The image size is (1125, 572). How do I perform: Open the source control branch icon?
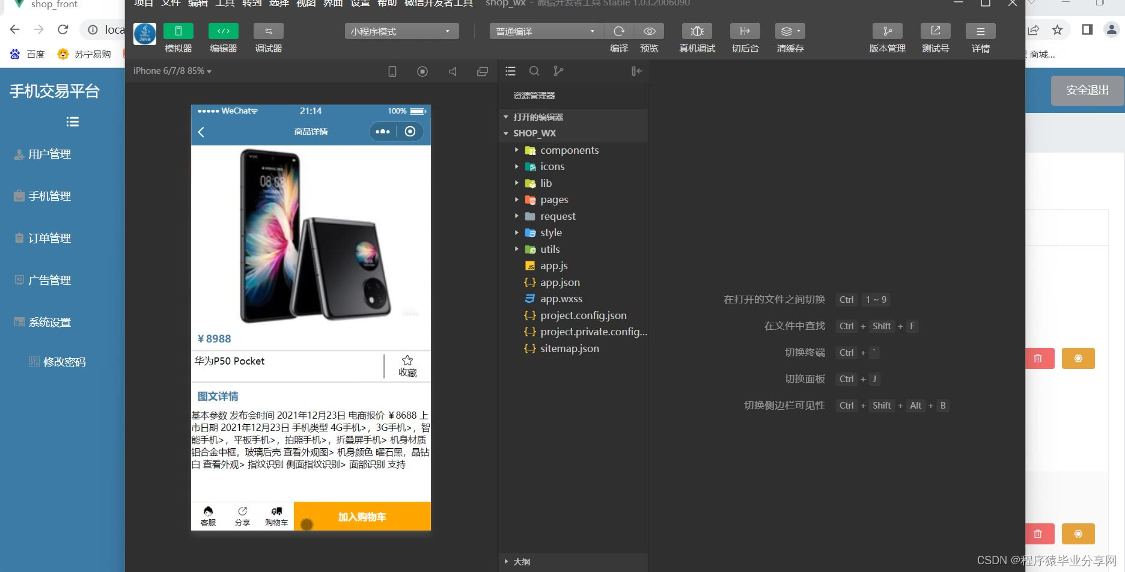[558, 71]
